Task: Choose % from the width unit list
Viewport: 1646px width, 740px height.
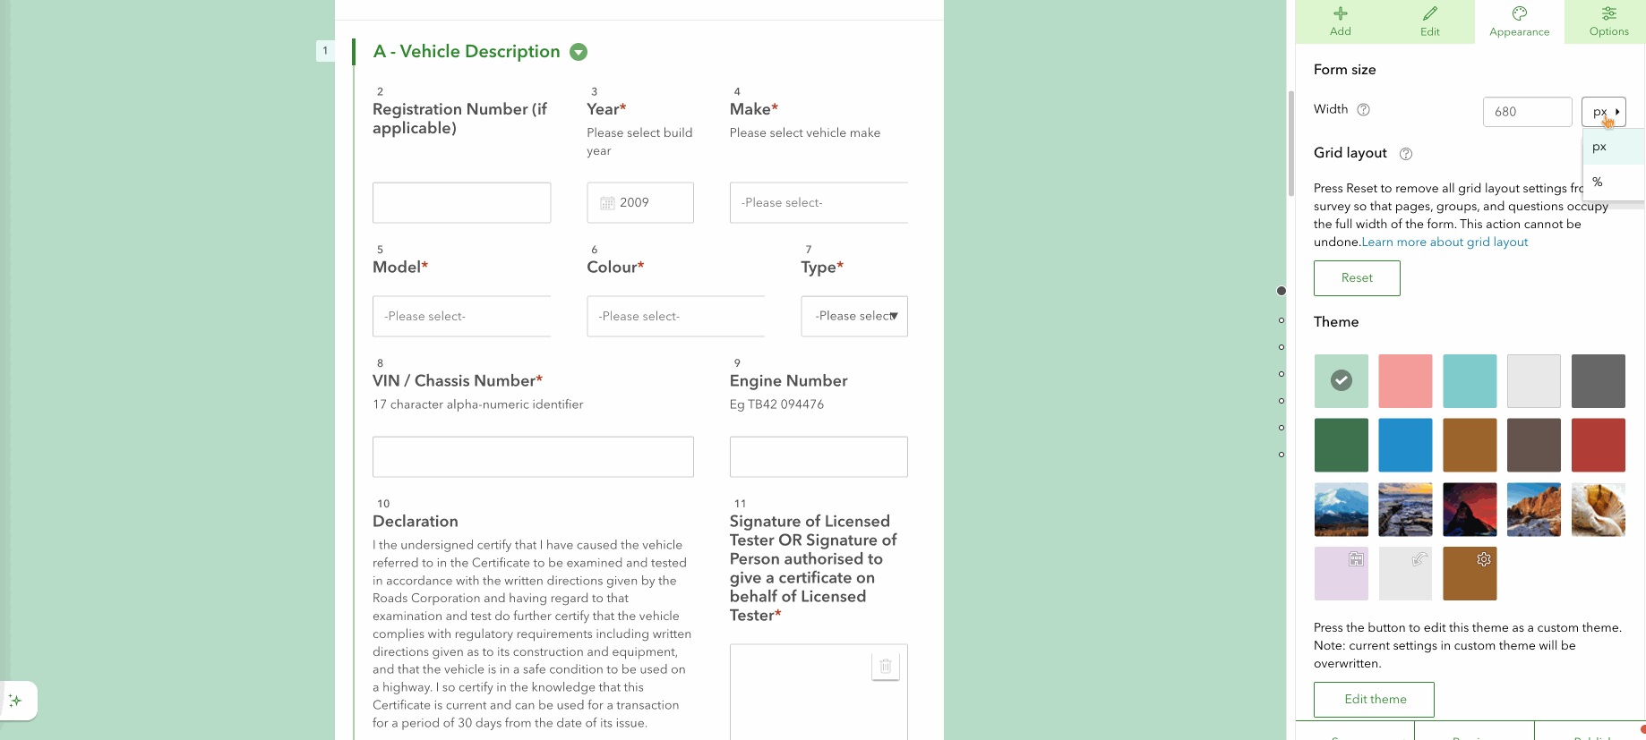Action: click(1614, 182)
